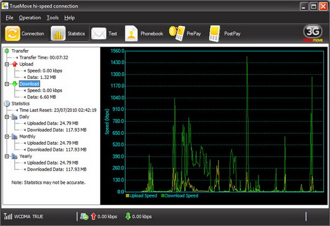The image size is (330, 226).
Task: Click the Monthly chart icon
Action: [x=14, y=137]
